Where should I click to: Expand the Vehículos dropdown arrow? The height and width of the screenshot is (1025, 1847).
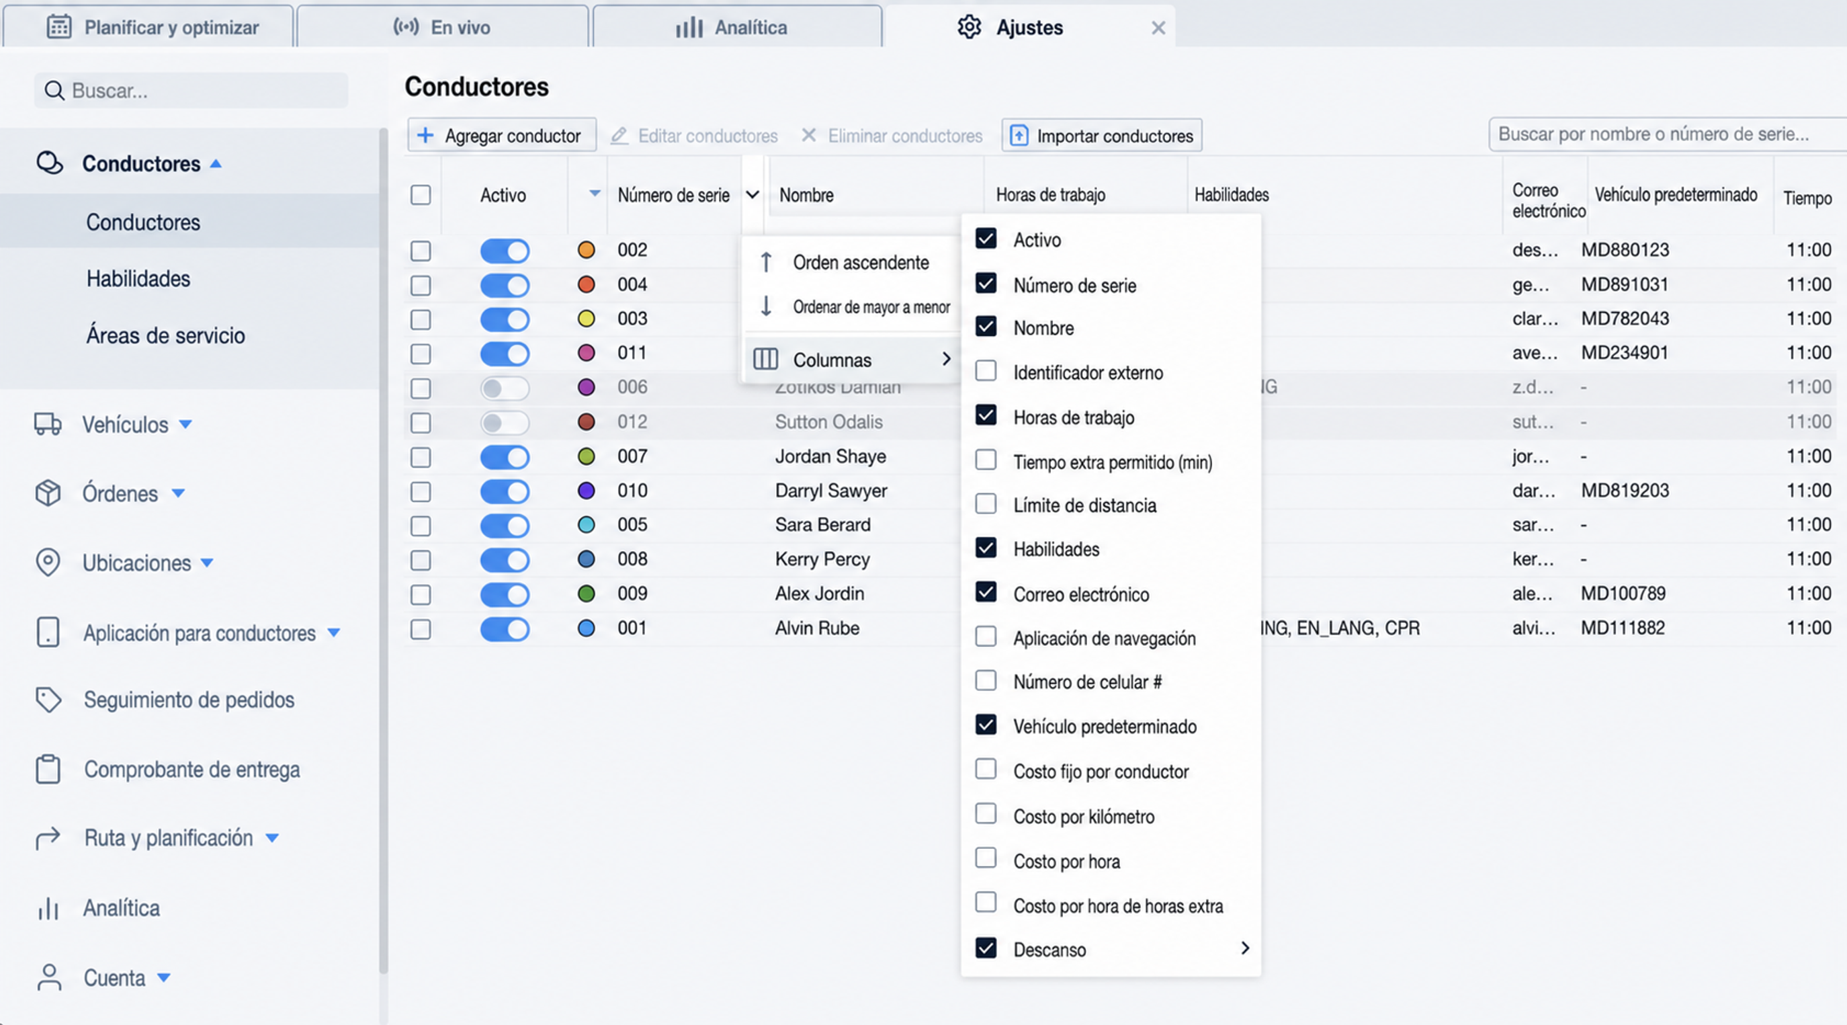pos(185,425)
